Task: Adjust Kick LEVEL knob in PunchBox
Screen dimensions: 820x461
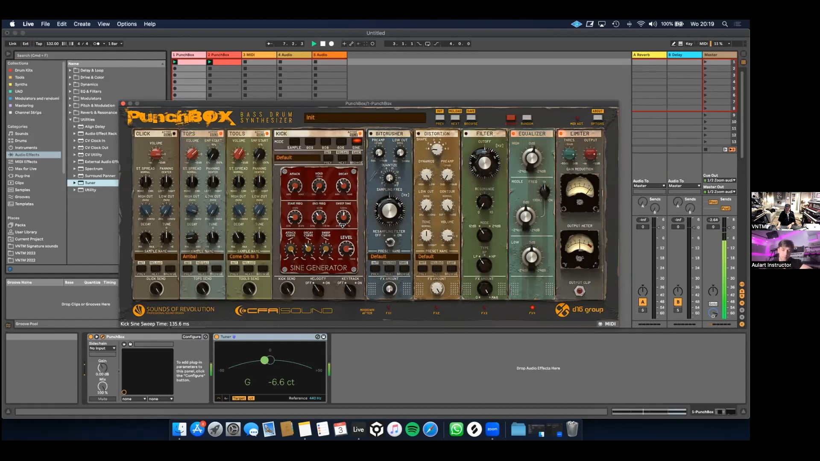Action: 346,248
